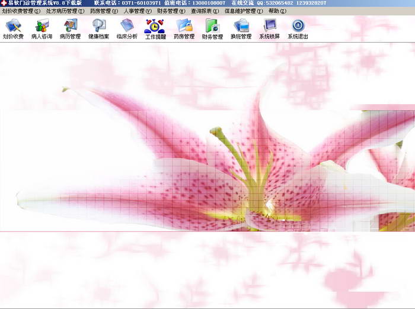Open the 信息维护管理(Y) menu
The height and width of the screenshot is (309, 415).
pos(244,11)
